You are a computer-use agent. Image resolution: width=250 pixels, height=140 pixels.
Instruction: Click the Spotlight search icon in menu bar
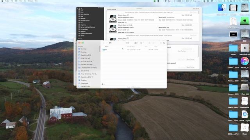[228, 1]
